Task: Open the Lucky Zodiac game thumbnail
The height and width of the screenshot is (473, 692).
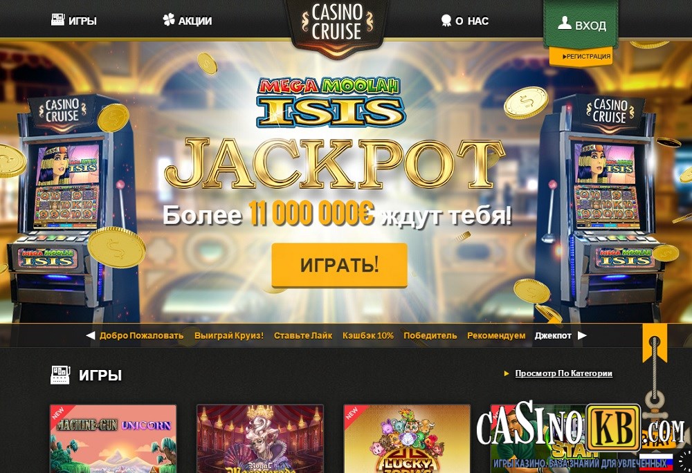Action: point(407,438)
